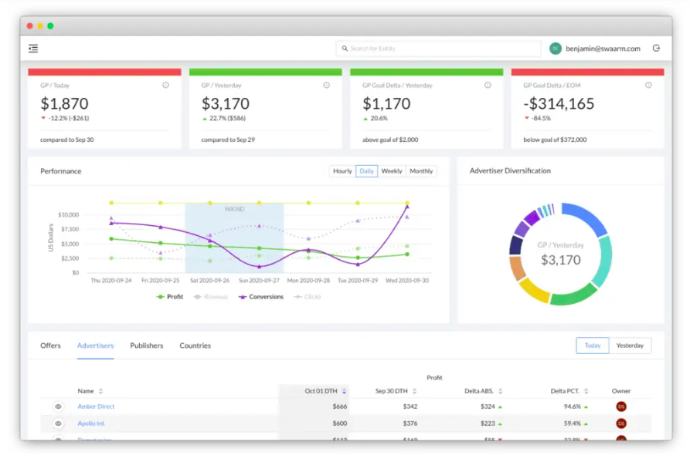Click the search magnifier icon
Viewport: 690px width, 455px height.
(345, 49)
